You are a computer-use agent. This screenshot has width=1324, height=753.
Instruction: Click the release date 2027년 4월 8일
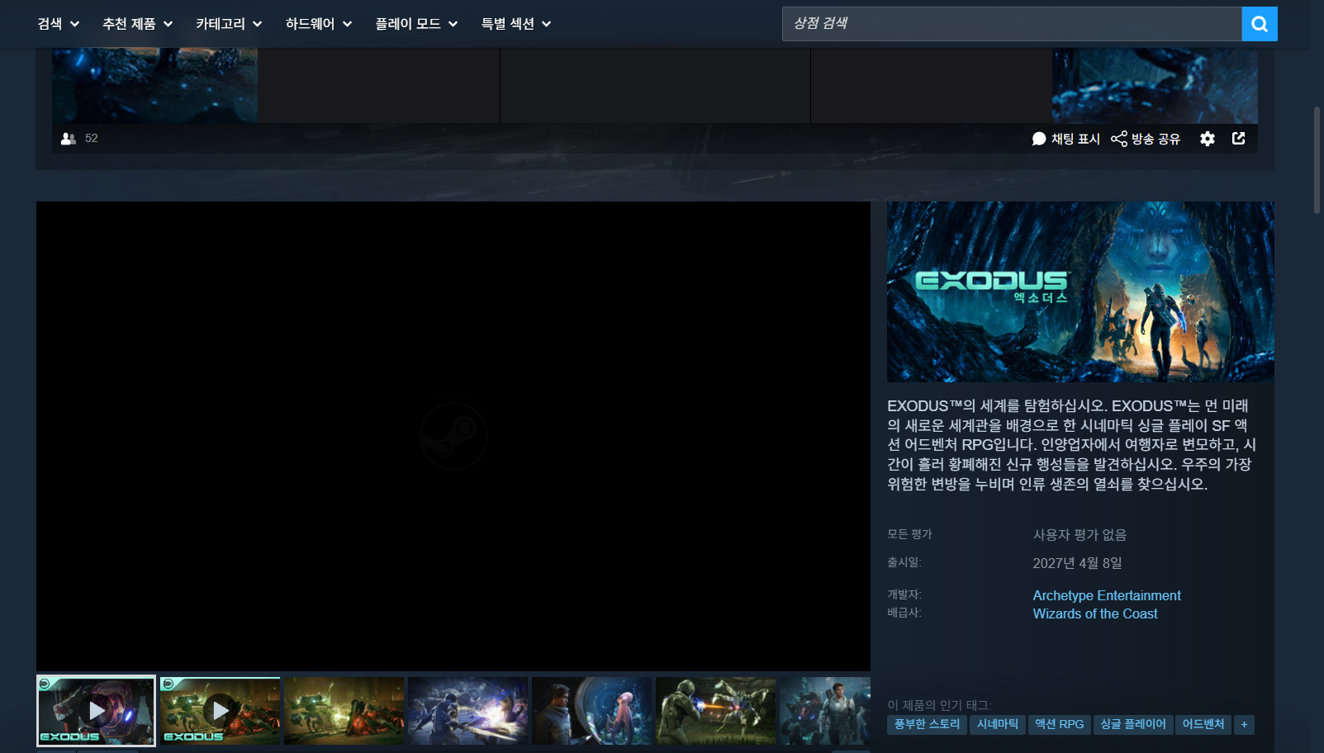click(x=1077, y=563)
